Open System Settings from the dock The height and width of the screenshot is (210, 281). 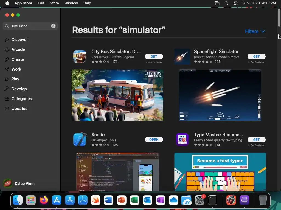(199, 200)
